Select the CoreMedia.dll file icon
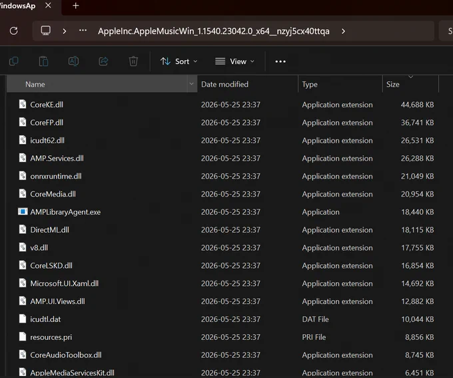 23,194
